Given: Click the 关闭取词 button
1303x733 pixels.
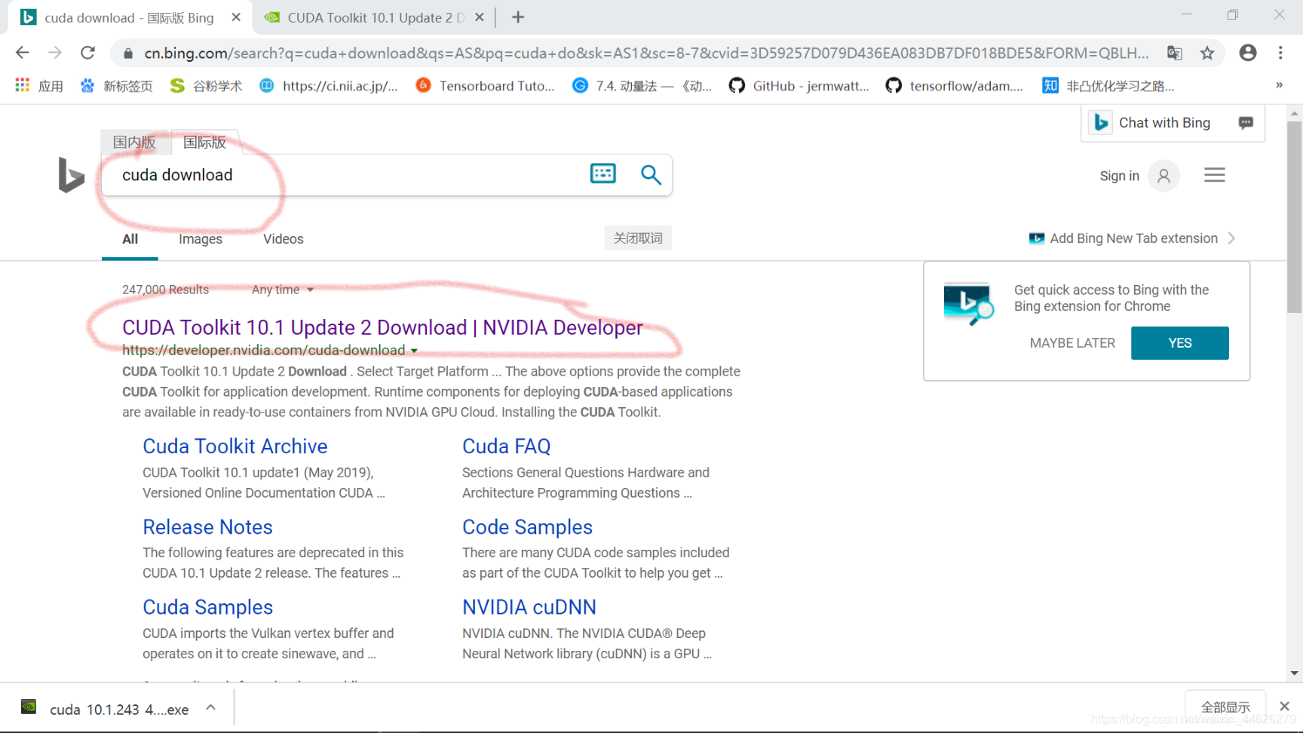Looking at the screenshot, I should pos(638,238).
